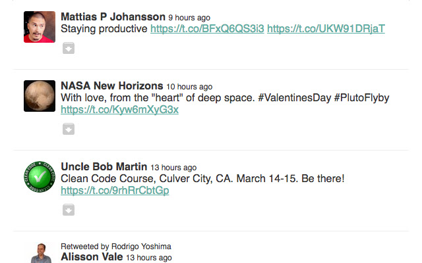Expand the arrow menu under NASA New Horizons tweet
The height and width of the screenshot is (263, 422).
click(x=68, y=129)
